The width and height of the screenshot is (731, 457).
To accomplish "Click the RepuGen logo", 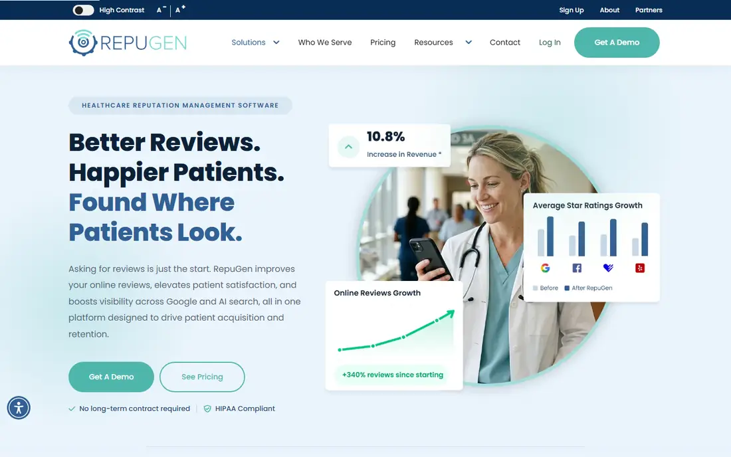I will (128, 43).
